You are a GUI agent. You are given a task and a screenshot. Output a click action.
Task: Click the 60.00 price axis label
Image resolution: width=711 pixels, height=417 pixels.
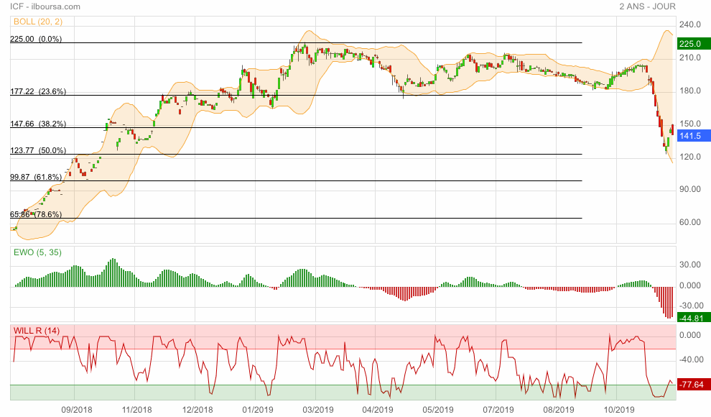(689, 222)
